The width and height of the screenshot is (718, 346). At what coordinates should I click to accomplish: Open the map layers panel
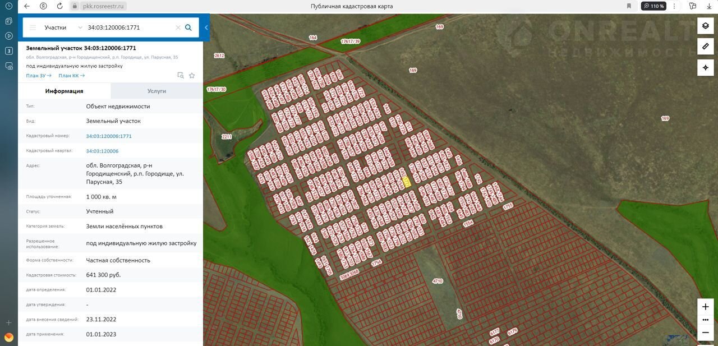pos(706,26)
